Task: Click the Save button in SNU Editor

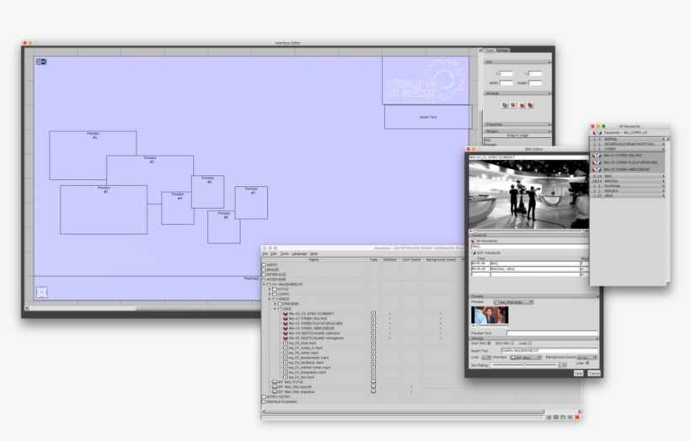Action: coord(578,373)
